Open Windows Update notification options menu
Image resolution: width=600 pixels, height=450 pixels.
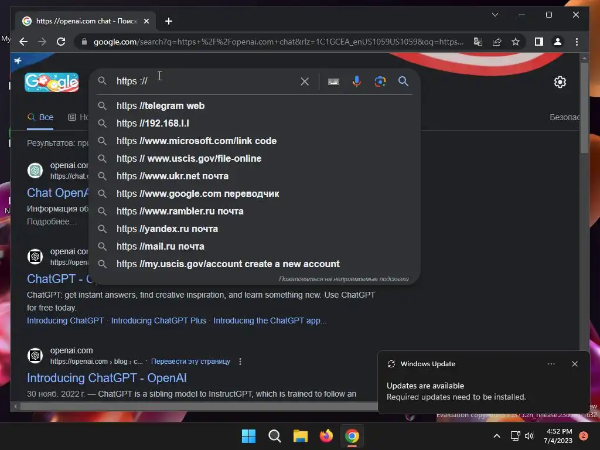tap(551, 364)
